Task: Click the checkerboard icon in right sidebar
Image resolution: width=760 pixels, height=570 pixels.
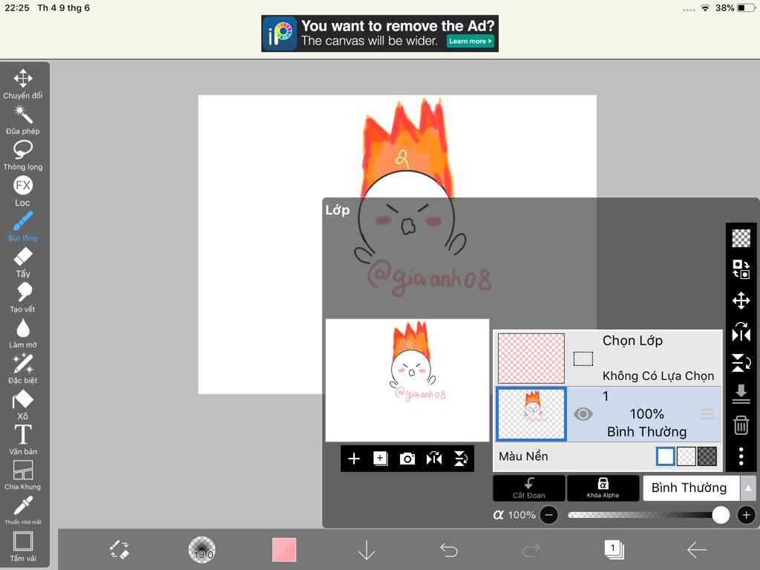Action: click(x=741, y=238)
